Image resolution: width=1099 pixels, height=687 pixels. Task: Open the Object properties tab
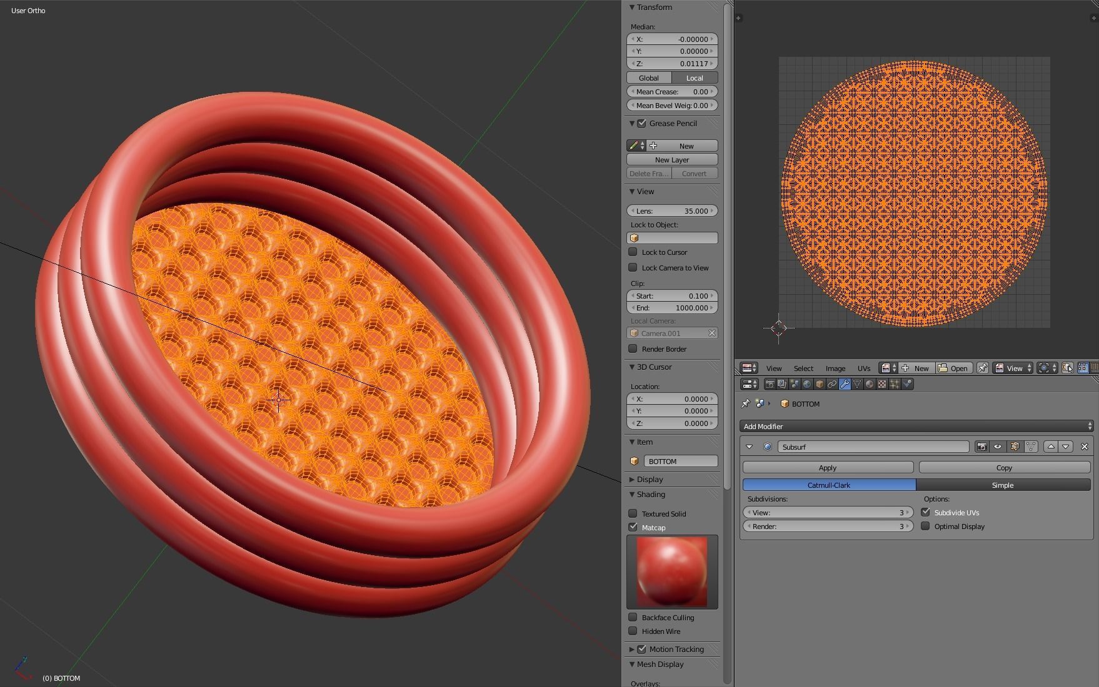click(x=820, y=384)
